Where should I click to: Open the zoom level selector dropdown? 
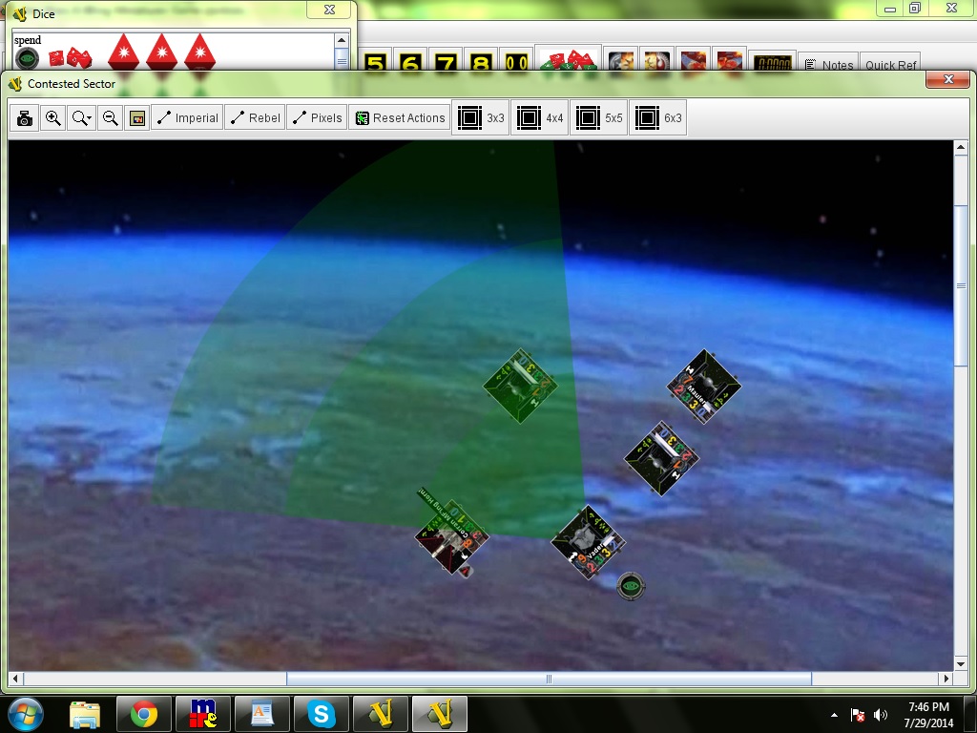82,118
